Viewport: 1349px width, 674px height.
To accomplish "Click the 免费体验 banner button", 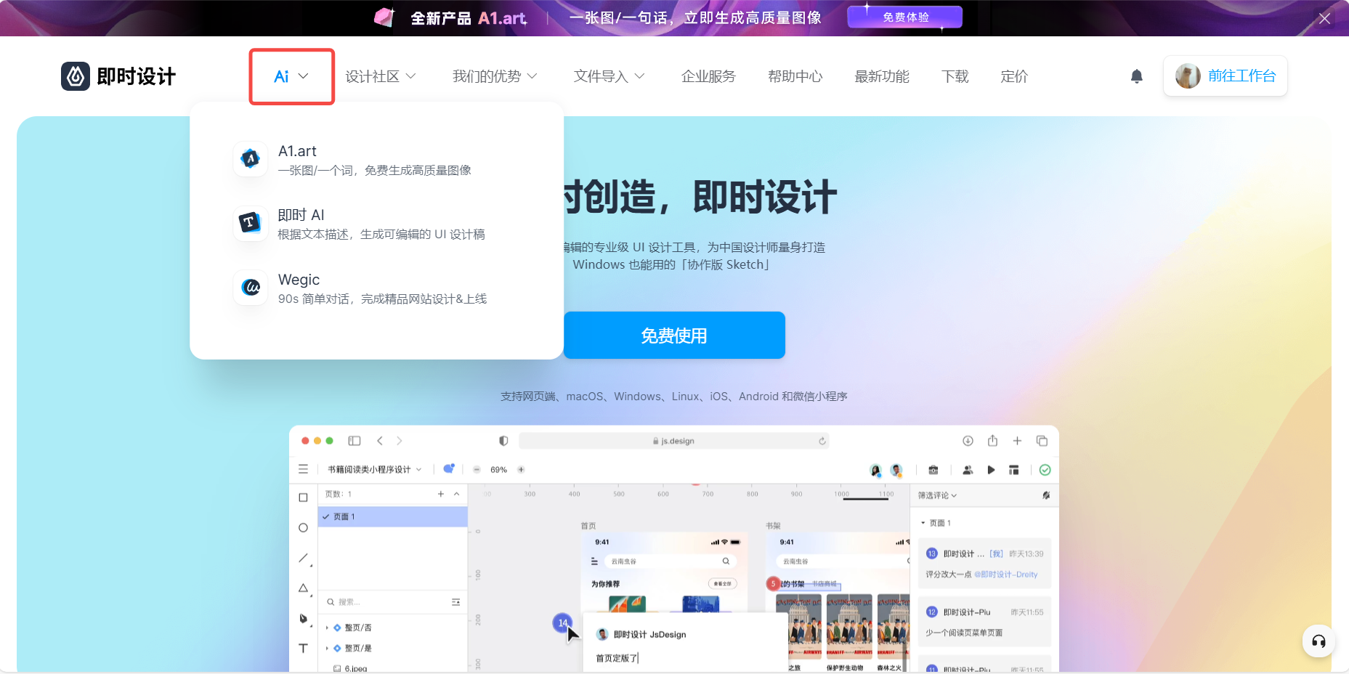I will [905, 17].
